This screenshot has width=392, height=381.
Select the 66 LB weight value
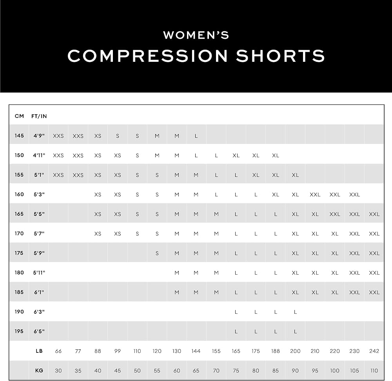(58, 351)
